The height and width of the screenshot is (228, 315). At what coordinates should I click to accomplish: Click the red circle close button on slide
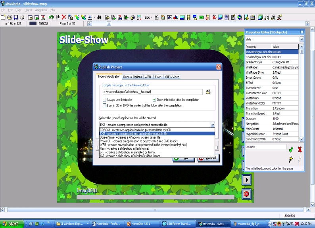246,194
